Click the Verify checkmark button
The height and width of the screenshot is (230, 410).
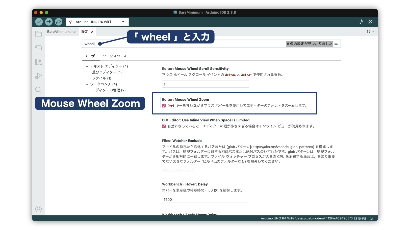pyautogui.click(x=39, y=22)
